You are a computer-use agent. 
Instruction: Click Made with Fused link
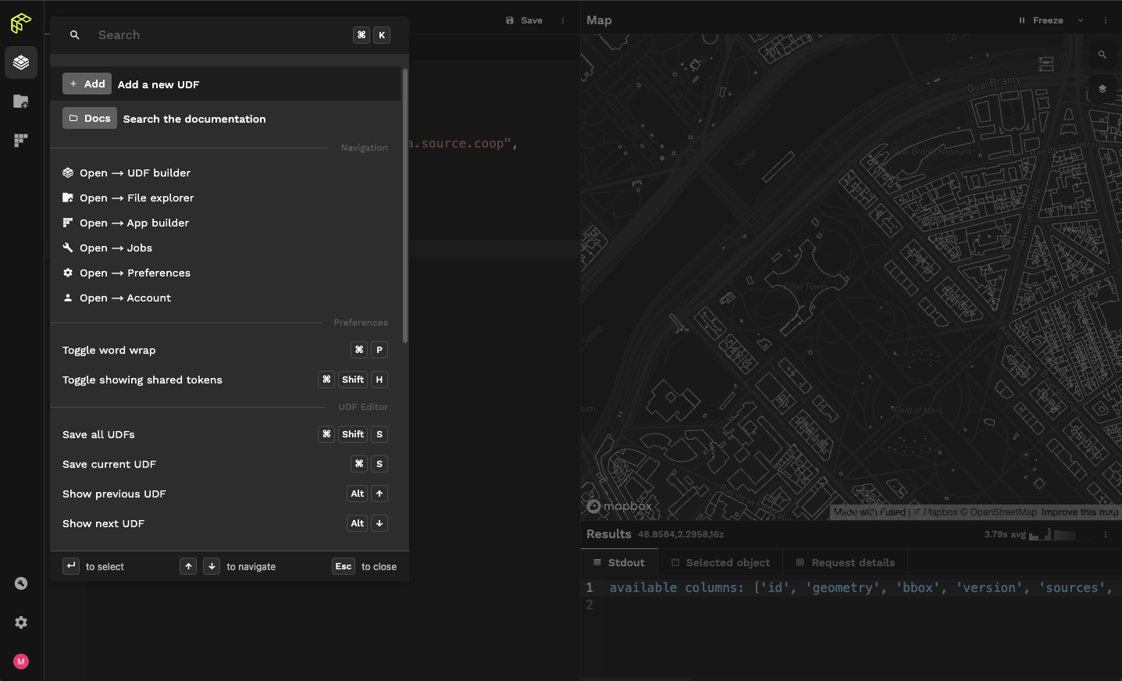[869, 512]
